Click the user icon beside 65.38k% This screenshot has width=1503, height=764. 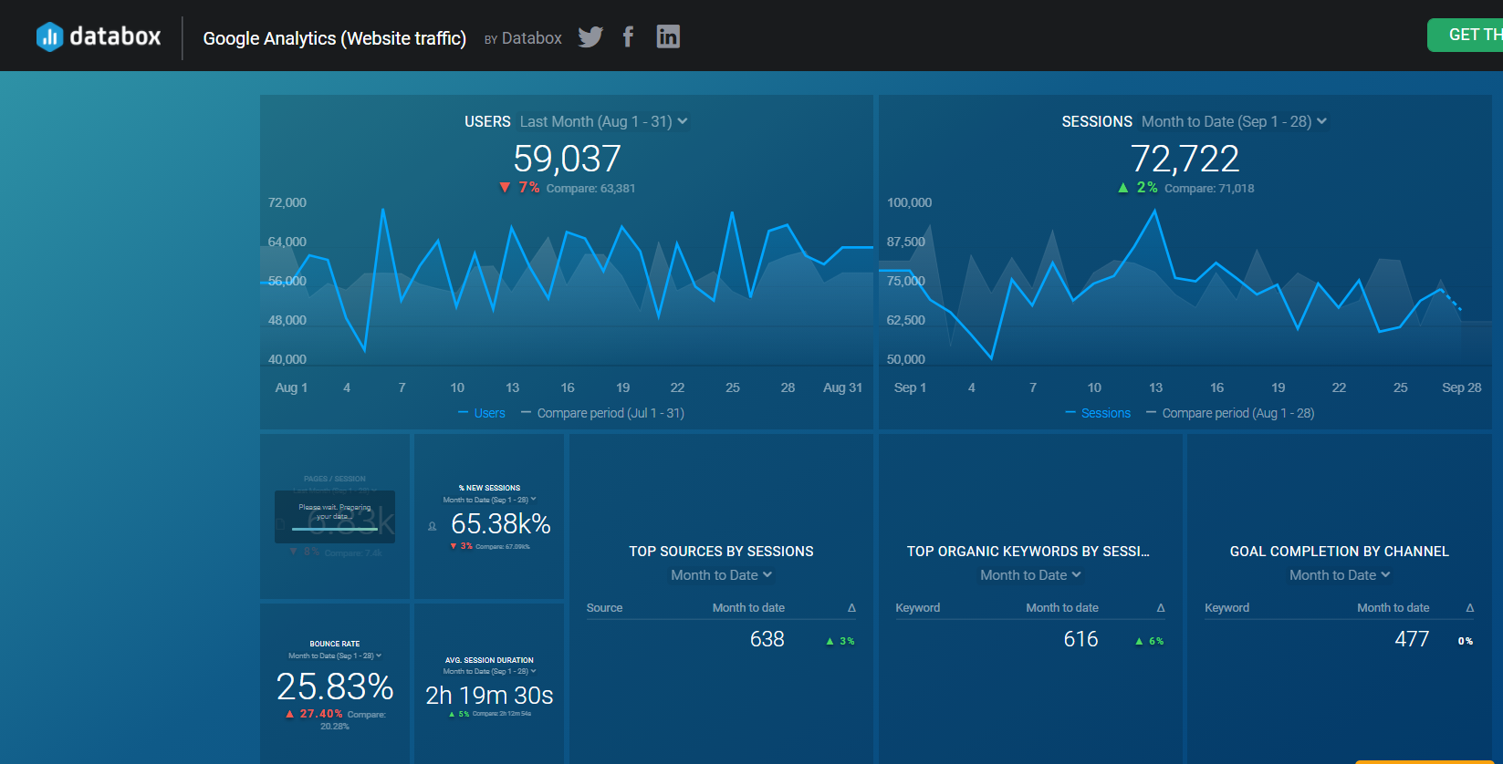[433, 526]
